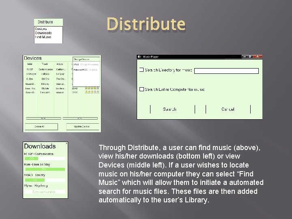Pick iPod from the Change Device list

coord(86,64)
